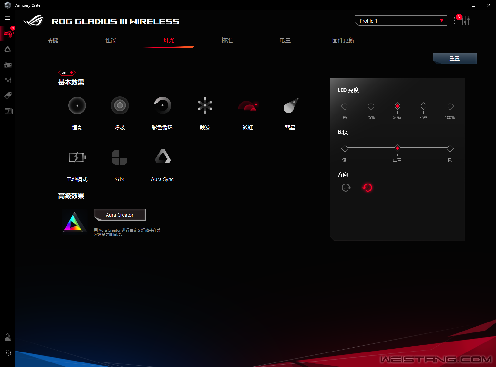
Task: Launch the Aura Creator button
Action: (120, 215)
